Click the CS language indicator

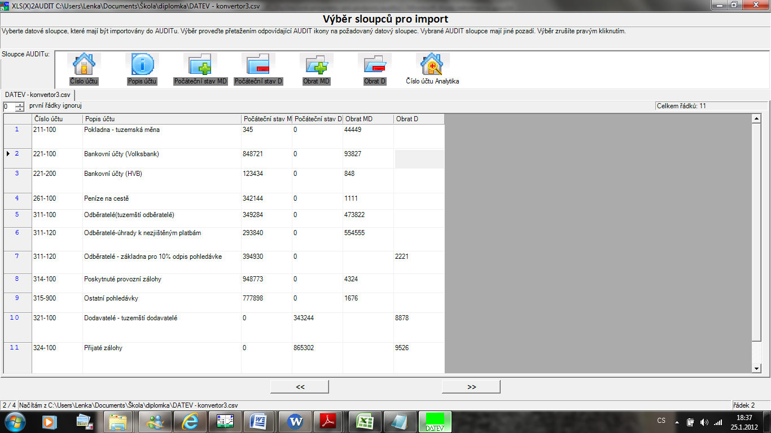point(662,421)
